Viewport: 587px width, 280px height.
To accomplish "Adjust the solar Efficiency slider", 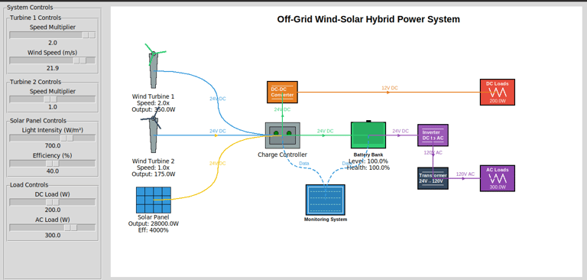I will pyautogui.click(x=53, y=164).
